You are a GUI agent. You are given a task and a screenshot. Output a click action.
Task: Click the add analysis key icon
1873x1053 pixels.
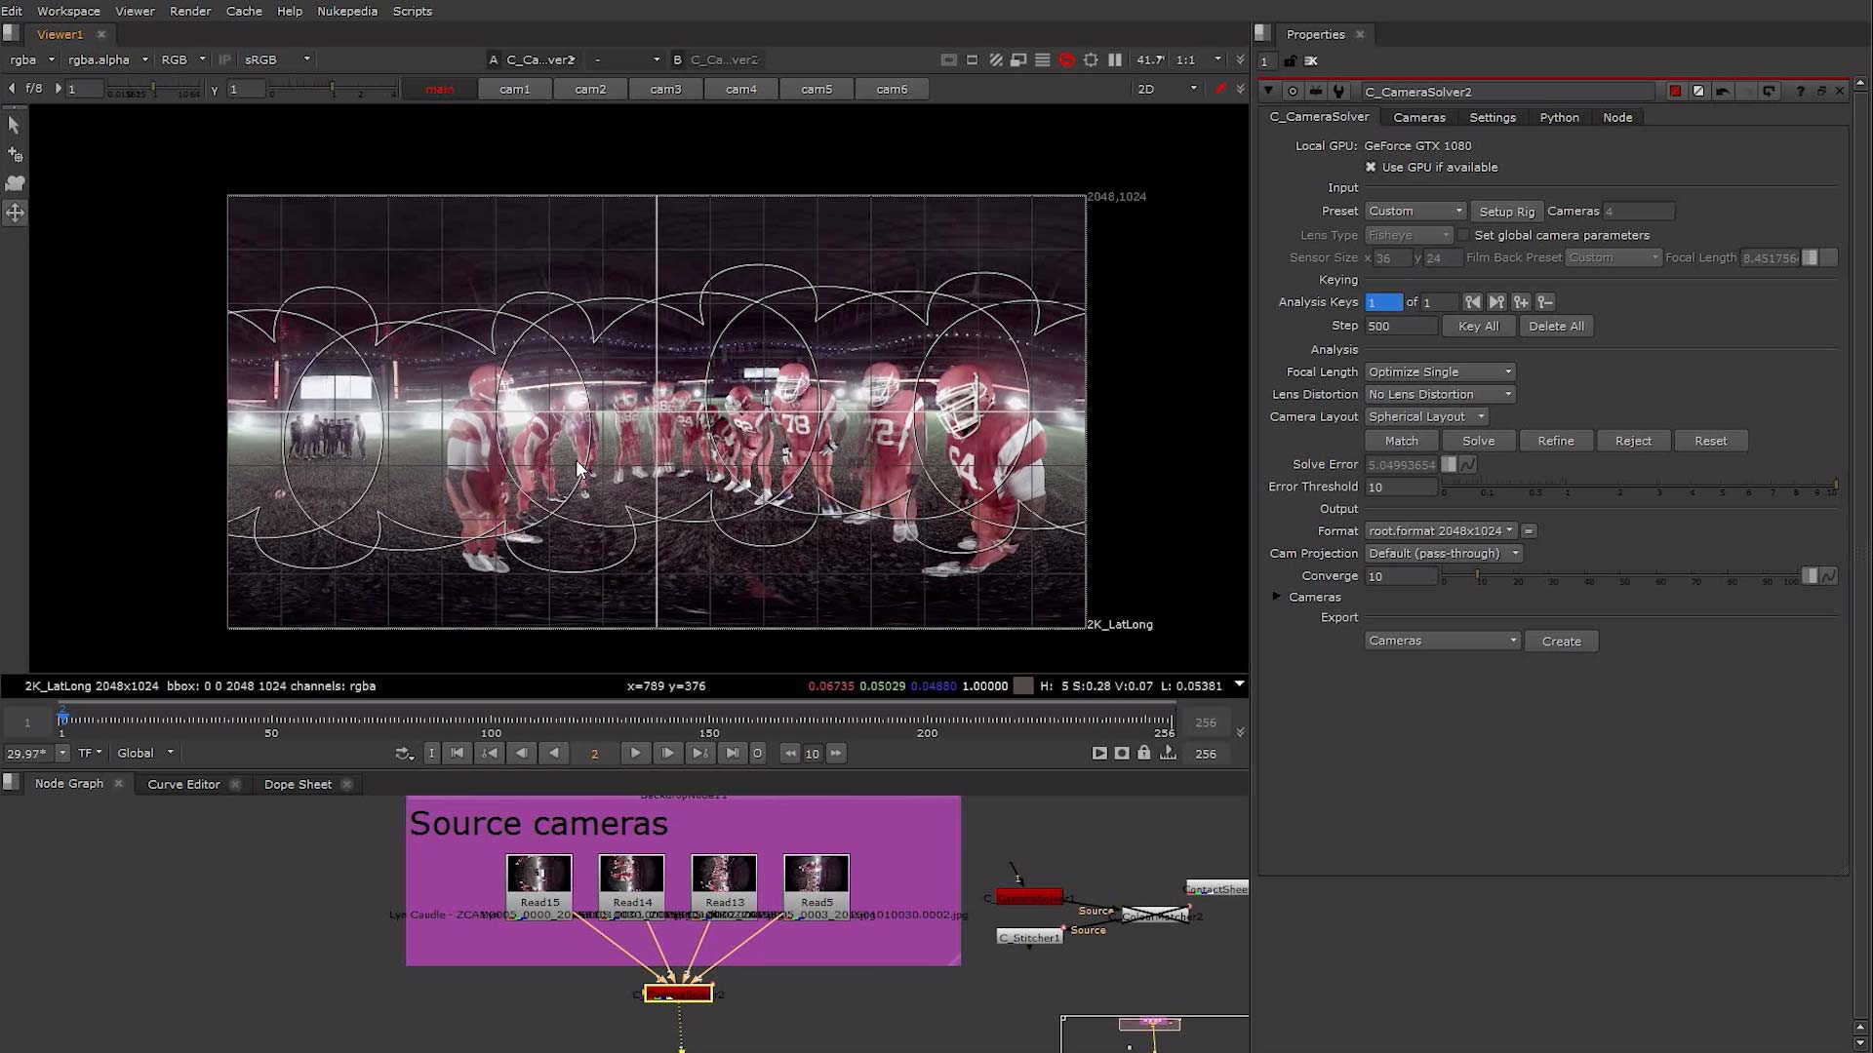pyautogui.click(x=1521, y=302)
